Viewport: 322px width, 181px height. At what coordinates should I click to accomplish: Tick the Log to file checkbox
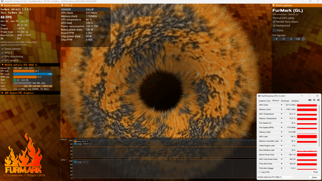(x=260, y=172)
